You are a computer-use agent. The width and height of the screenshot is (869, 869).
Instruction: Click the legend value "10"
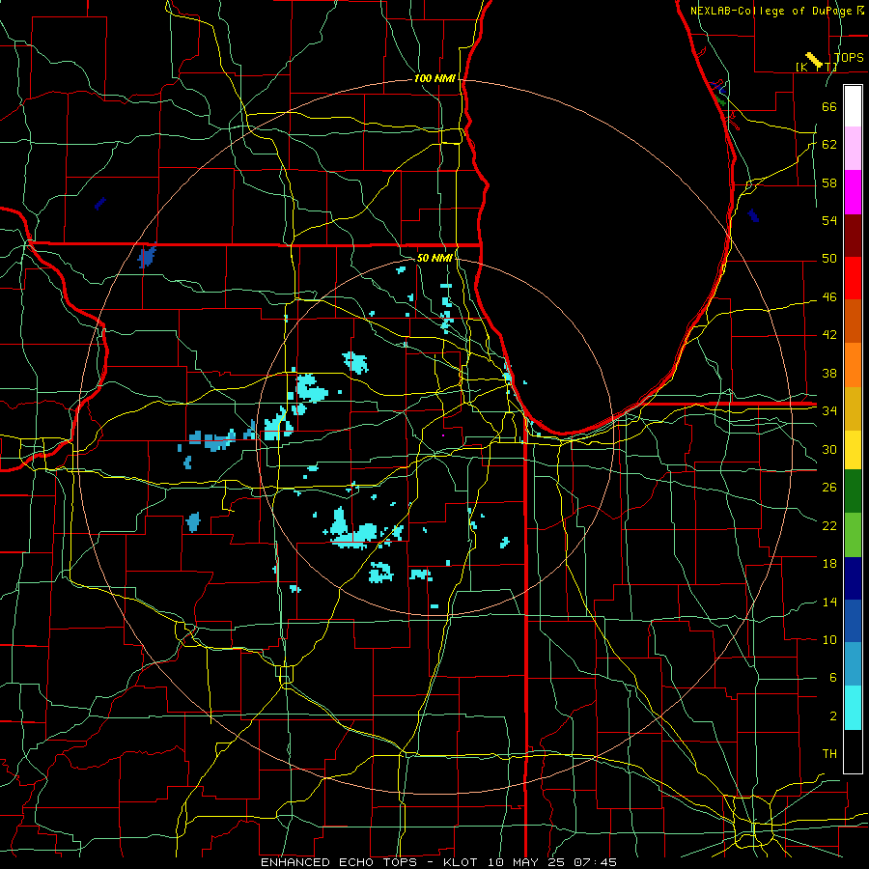[829, 639]
